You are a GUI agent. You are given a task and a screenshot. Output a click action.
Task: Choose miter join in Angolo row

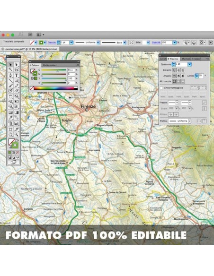(174, 76)
